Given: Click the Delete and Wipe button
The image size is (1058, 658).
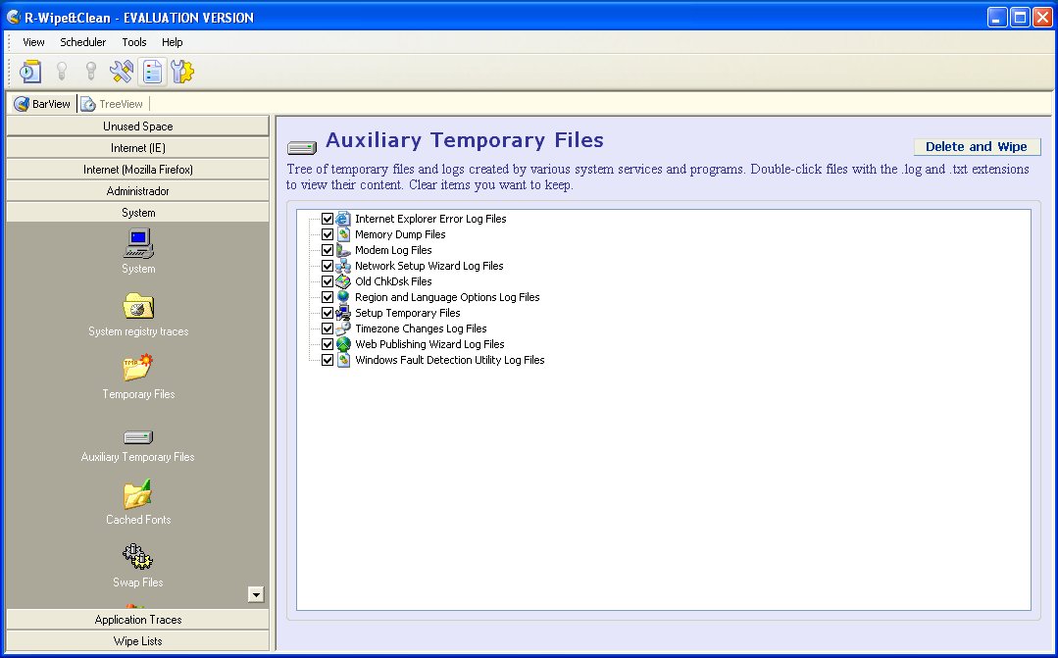Looking at the screenshot, I should pos(977,146).
